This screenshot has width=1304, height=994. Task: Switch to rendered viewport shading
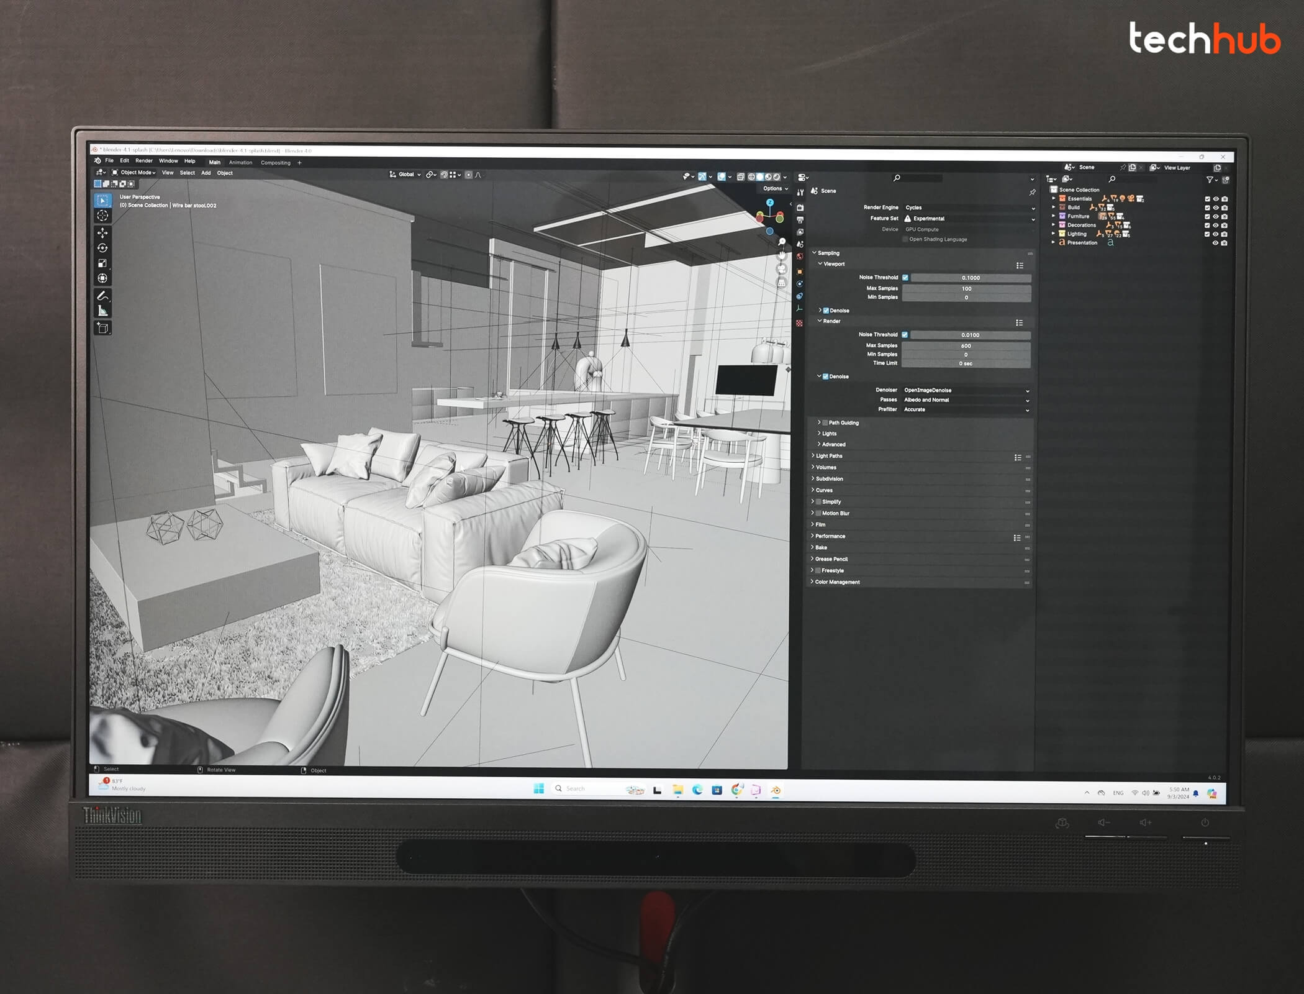[776, 177]
